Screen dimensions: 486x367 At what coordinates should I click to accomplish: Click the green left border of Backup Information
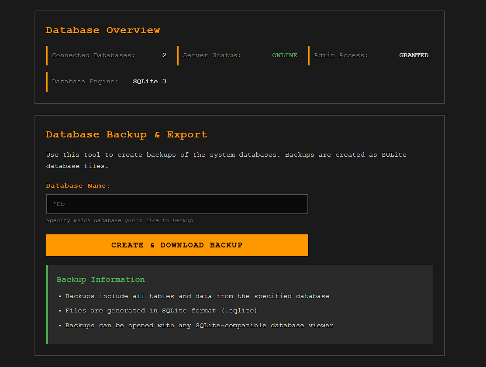point(47,305)
